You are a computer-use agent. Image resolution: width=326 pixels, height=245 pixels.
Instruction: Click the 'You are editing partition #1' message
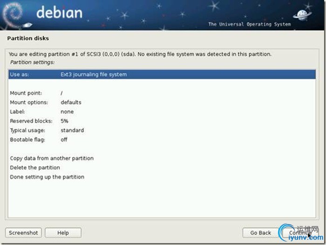(140, 54)
